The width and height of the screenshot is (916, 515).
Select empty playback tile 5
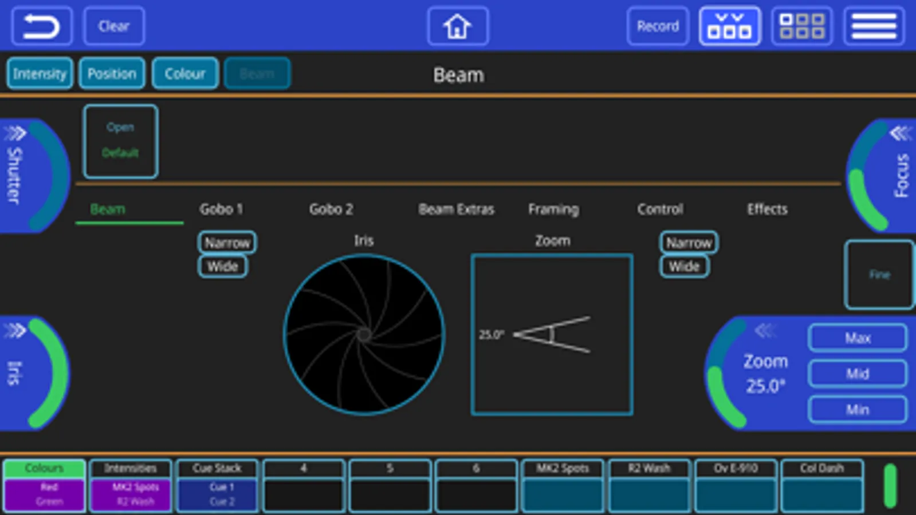tap(390, 485)
